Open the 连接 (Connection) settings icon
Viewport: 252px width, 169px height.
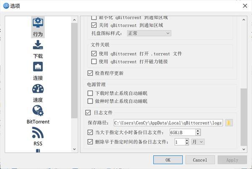coord(38,67)
